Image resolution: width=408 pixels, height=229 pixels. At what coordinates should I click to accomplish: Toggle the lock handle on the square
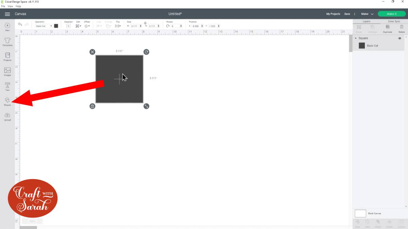tap(92, 106)
